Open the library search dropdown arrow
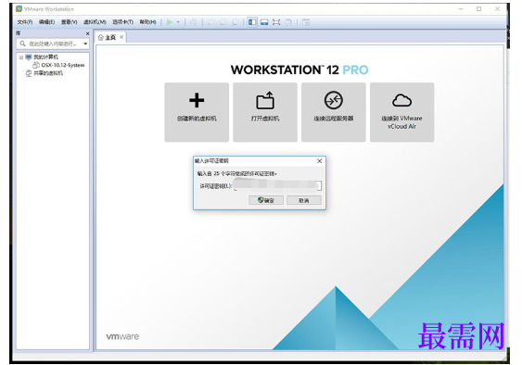The image size is (522, 365). [85, 44]
